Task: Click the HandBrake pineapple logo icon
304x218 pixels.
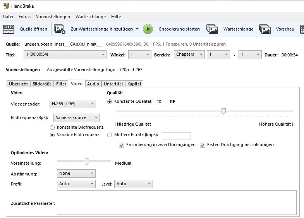Action: pyautogui.click(x=6, y=6)
